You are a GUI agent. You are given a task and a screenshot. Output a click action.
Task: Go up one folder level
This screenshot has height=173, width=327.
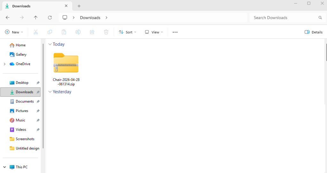click(x=36, y=18)
